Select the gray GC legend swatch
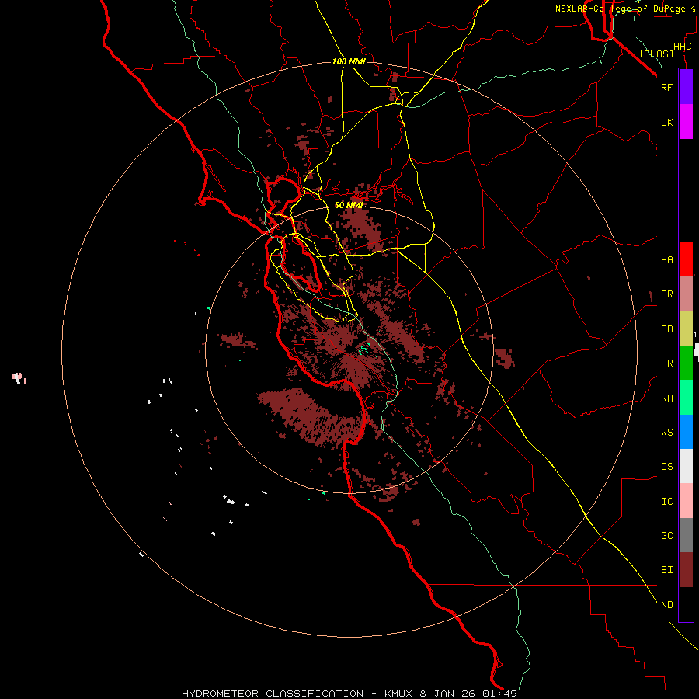The height and width of the screenshot is (699, 699). (686, 535)
